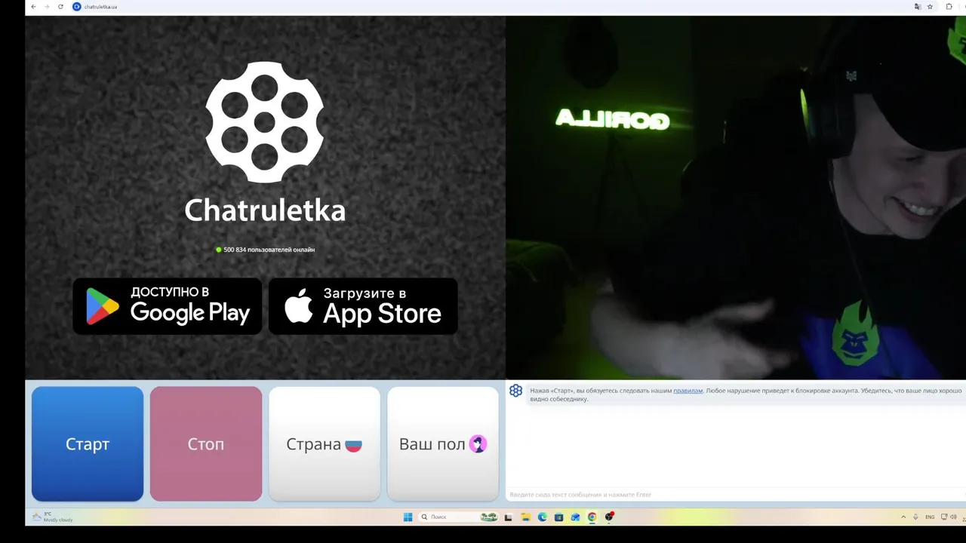This screenshot has height=543, width=966.
Task: Open the network tray icon
Action: (x=944, y=517)
